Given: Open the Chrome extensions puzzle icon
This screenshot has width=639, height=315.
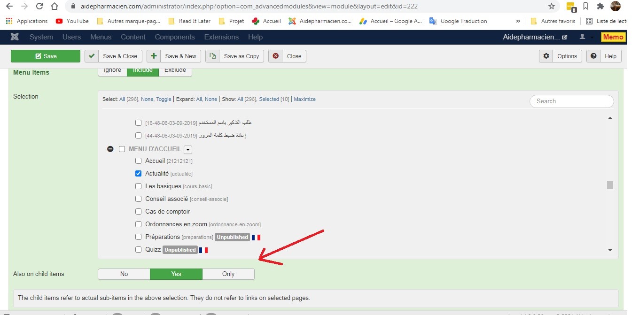Looking at the screenshot, I should (x=600, y=7).
